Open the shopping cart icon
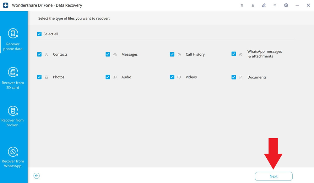Image resolution: width=314 pixels, height=183 pixels. [242, 5]
